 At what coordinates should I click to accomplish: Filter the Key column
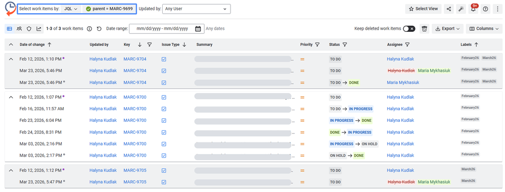[150, 45]
